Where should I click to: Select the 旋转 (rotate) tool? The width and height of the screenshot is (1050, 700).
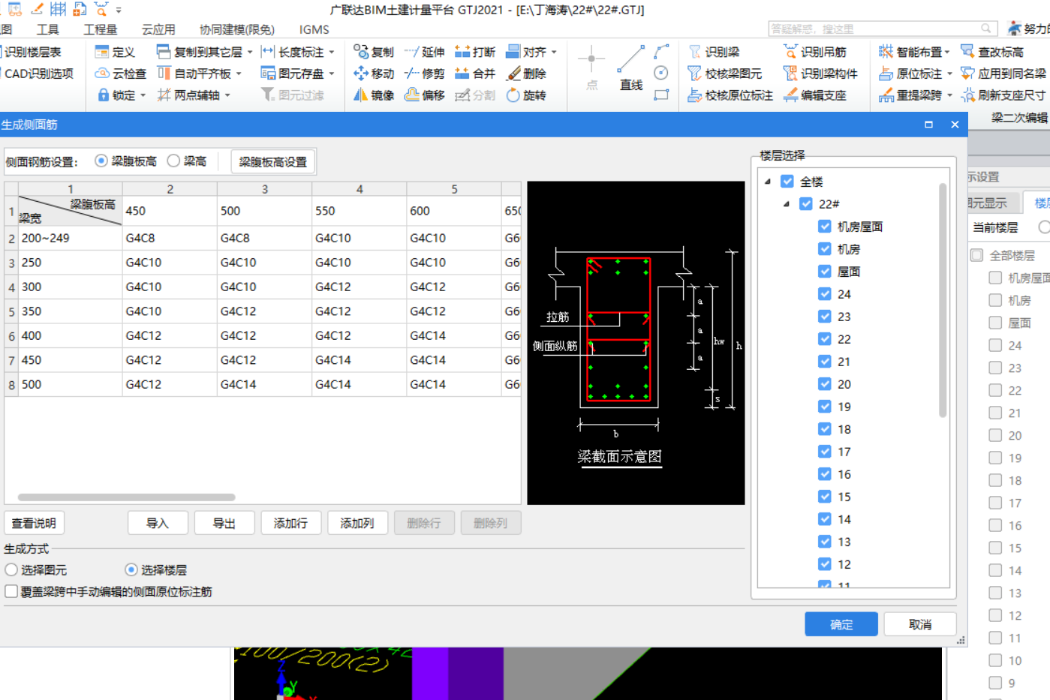tap(526, 95)
